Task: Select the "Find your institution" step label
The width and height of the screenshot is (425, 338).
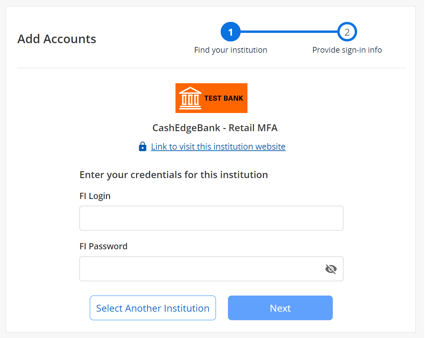Action: pos(230,50)
